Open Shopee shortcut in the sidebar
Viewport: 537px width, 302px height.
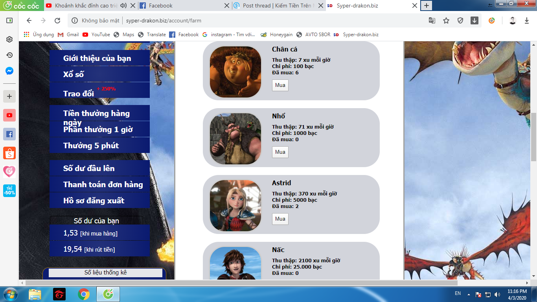[x=9, y=153]
